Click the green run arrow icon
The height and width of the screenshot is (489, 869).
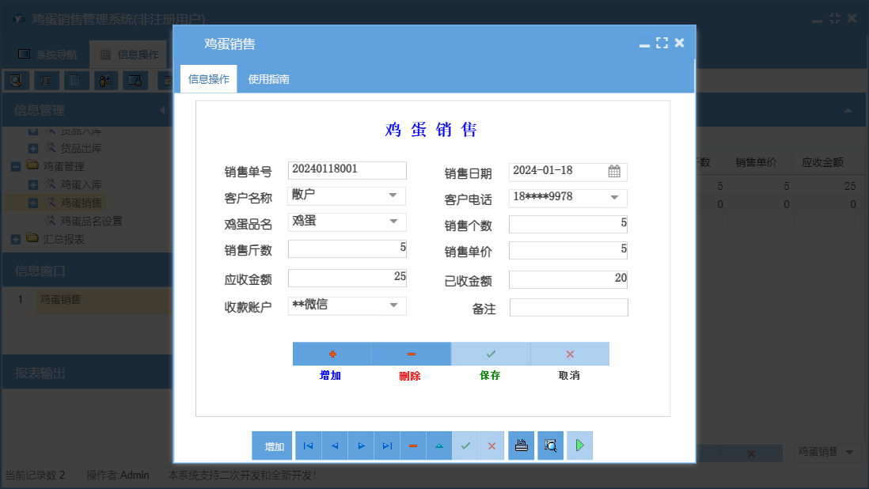[579, 445]
